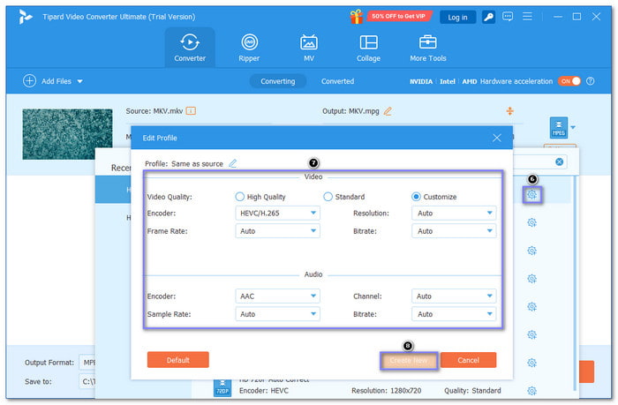Expand the video Encoder HEVC/H.265 dropdown
The image size is (618, 405).
277,214
